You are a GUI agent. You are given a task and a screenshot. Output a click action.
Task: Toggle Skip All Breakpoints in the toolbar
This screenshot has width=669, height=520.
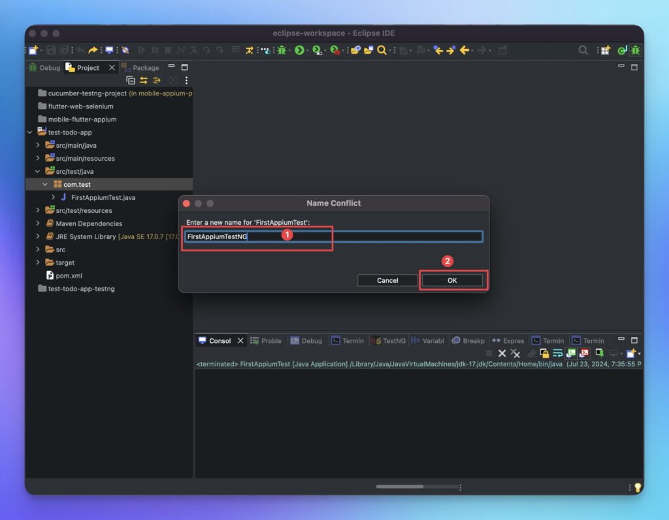125,50
